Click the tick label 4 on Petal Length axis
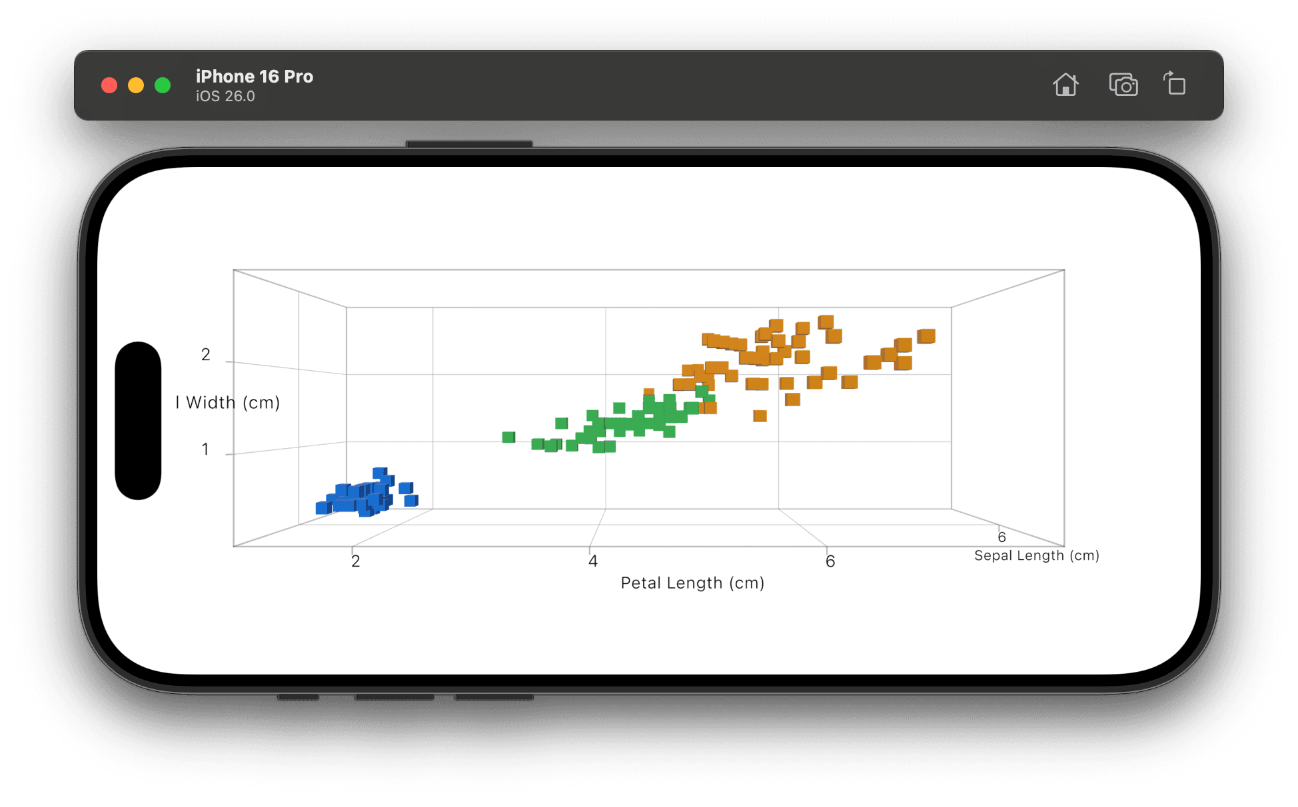Viewport: 1298px width, 807px height. click(x=593, y=561)
